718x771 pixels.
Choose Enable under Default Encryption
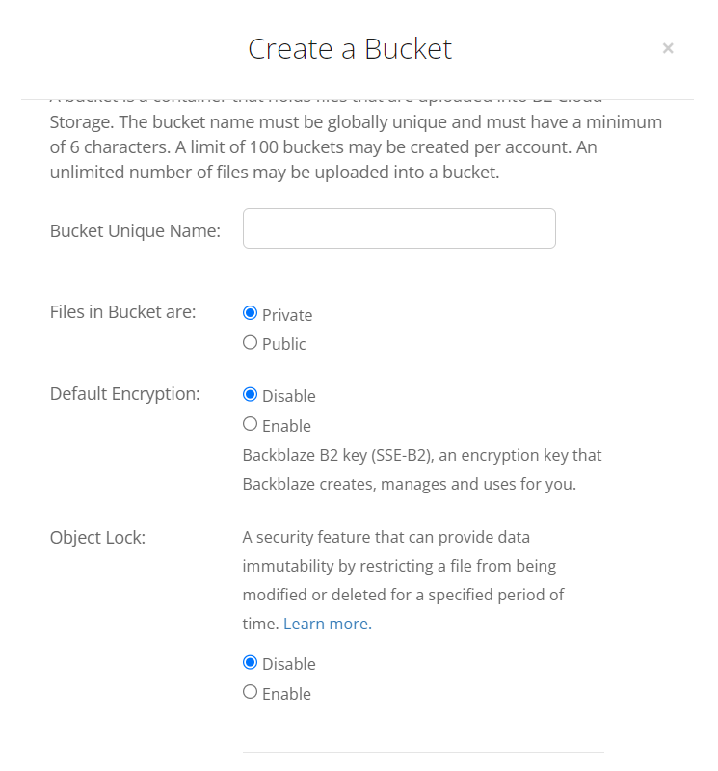pos(251,424)
